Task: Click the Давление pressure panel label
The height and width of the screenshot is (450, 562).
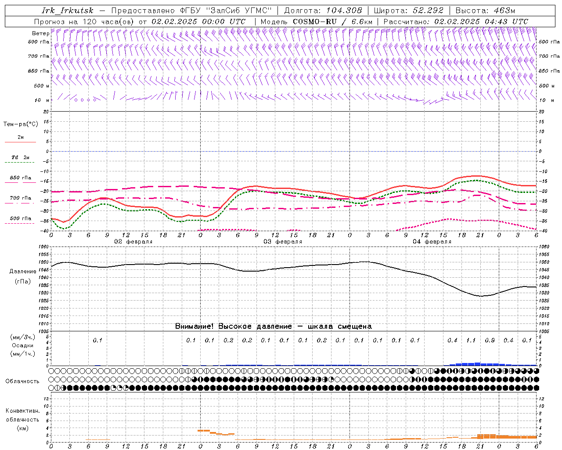Action: (x=23, y=272)
